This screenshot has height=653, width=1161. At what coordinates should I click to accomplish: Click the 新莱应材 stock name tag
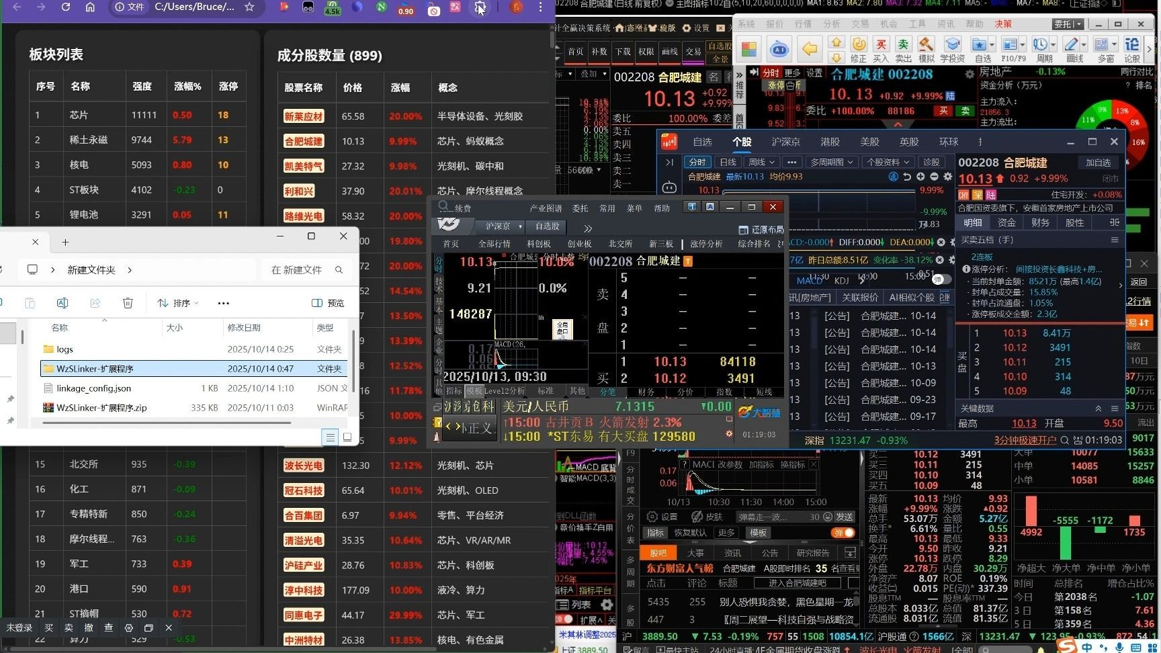pos(304,116)
